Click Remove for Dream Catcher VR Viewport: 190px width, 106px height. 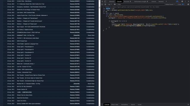click(x=75, y=90)
